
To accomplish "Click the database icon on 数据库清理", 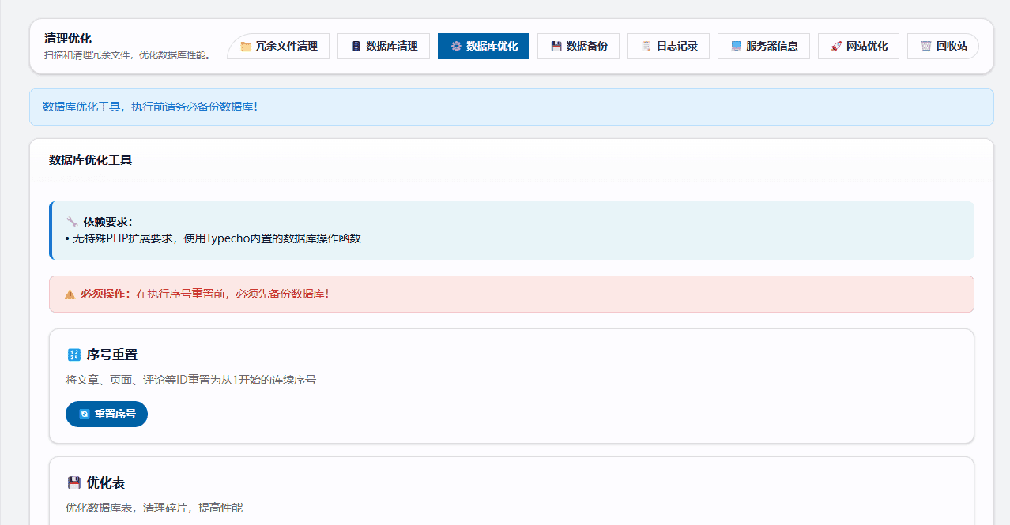I will [356, 47].
